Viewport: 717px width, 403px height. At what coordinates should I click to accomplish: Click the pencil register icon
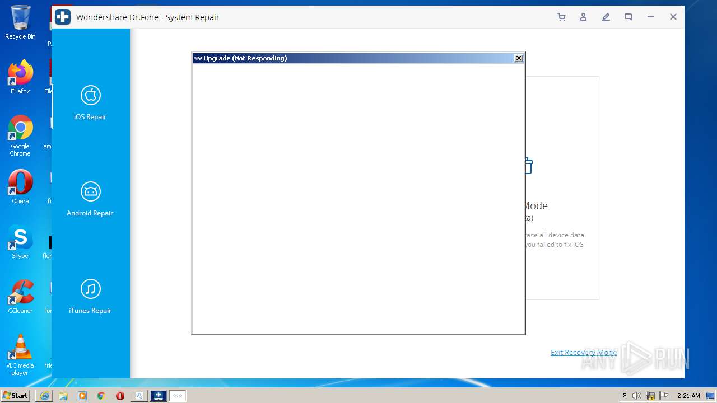[606, 17]
